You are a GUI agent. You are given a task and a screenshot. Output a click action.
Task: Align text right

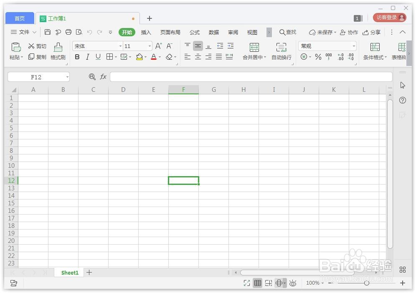[x=208, y=56]
